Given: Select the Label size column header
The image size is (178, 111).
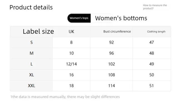Looking at the screenshot, I should click(38, 32).
